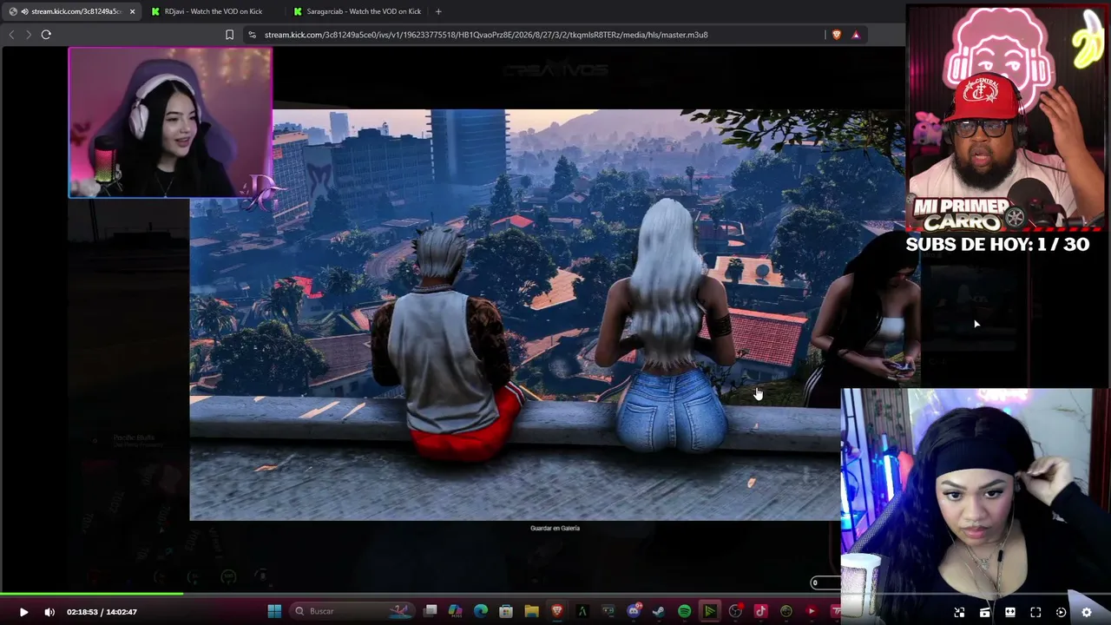Click the address bar URL
1111x625 pixels.
(x=486, y=35)
